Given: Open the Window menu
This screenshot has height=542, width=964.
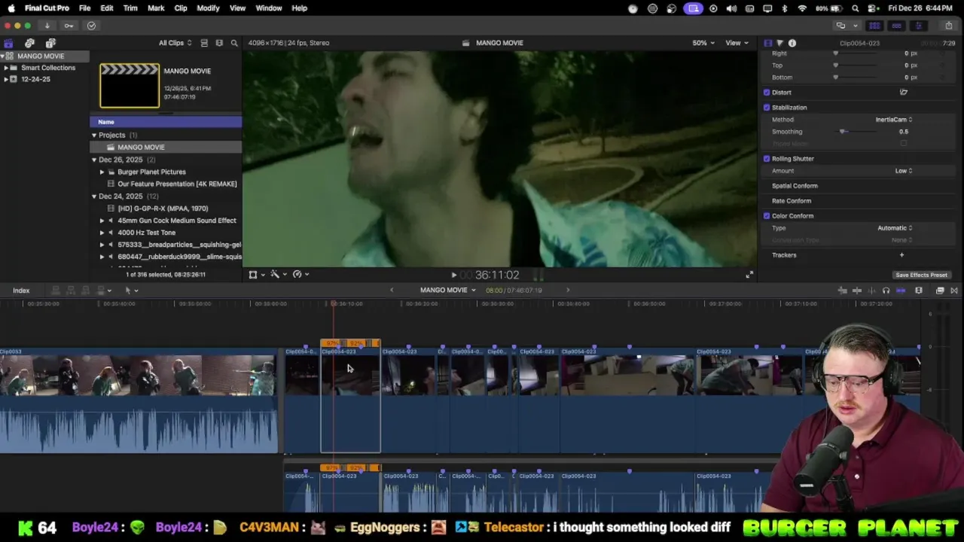Looking at the screenshot, I should pos(269,8).
